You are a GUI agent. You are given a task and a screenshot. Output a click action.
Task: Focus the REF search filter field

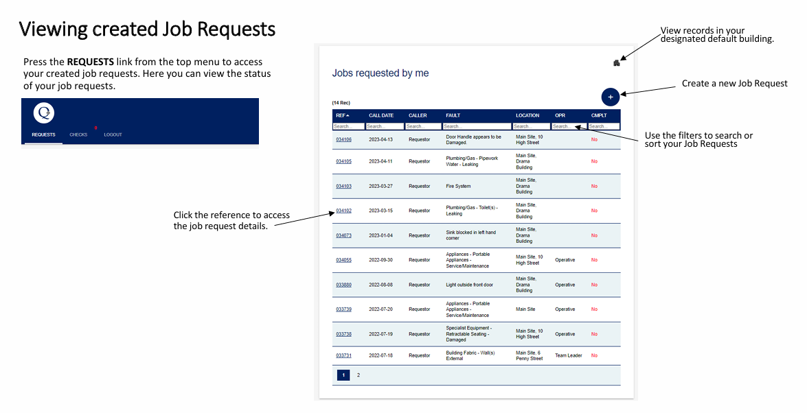348,126
